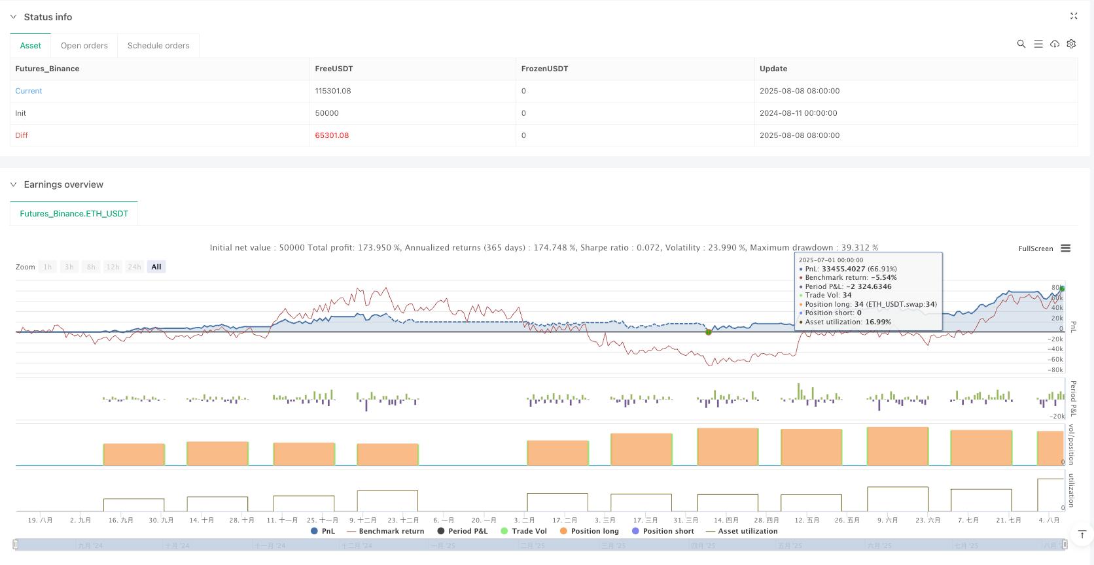
Task: Collapse the Status info section
Action: click(13, 17)
